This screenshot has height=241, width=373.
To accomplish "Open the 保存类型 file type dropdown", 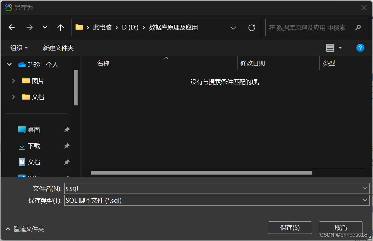I will [365, 200].
